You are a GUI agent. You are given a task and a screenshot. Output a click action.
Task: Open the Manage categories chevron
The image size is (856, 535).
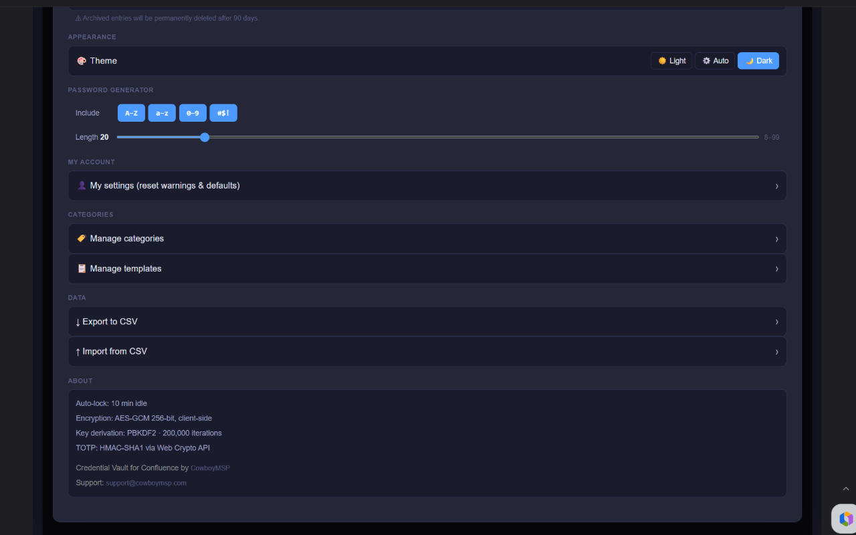tap(776, 239)
